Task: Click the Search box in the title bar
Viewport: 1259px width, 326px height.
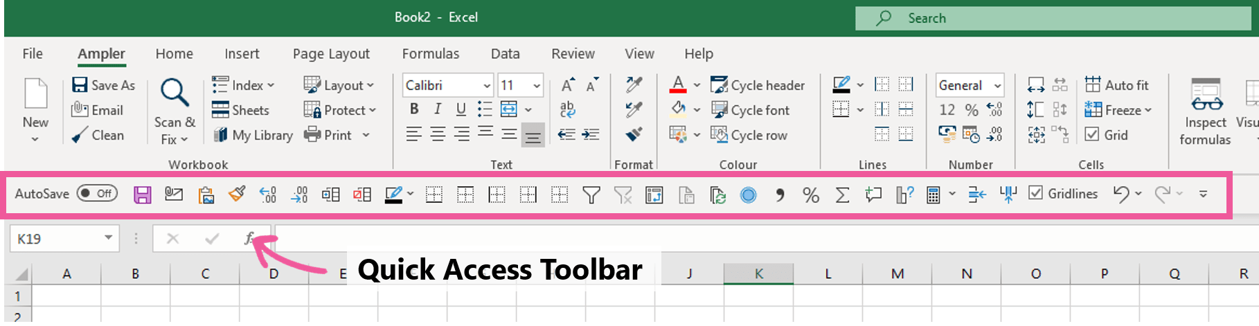Action: (x=1053, y=19)
